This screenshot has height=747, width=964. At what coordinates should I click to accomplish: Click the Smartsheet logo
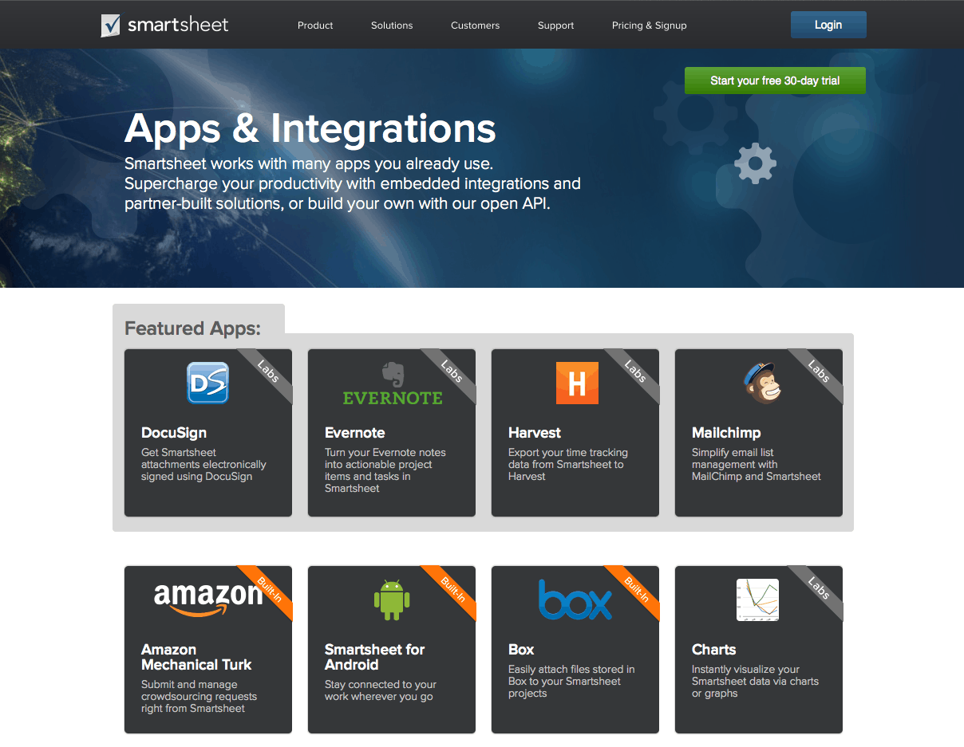coord(165,25)
